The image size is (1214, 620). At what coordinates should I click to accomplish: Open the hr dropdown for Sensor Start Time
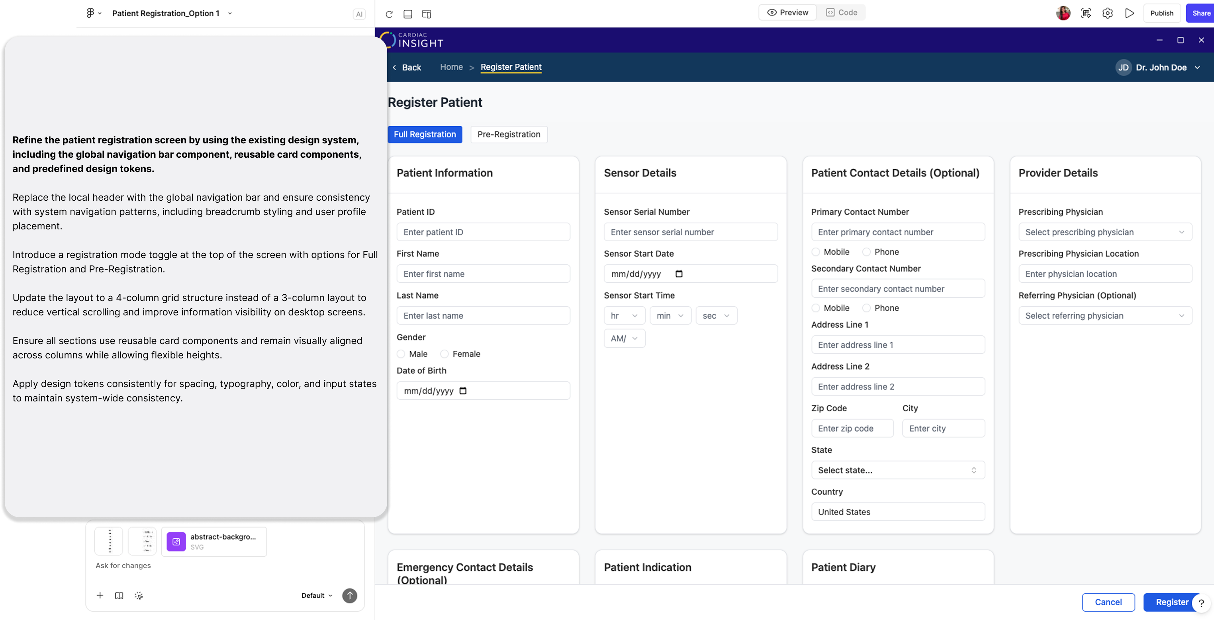click(x=624, y=316)
